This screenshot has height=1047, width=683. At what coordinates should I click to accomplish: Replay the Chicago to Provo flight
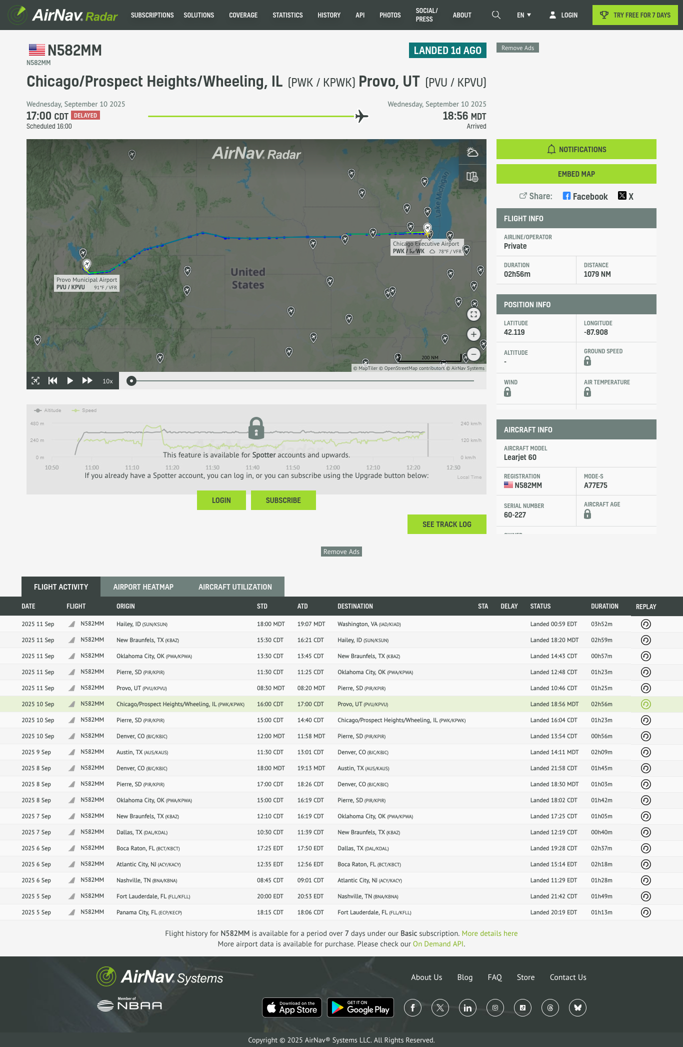tap(646, 704)
